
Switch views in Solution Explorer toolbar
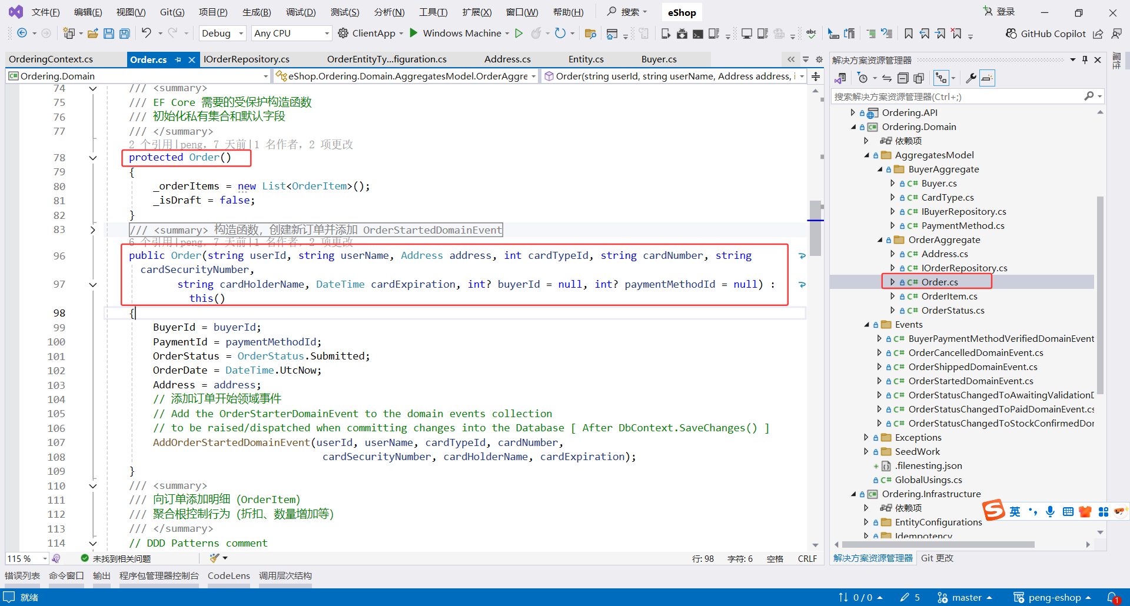click(840, 78)
